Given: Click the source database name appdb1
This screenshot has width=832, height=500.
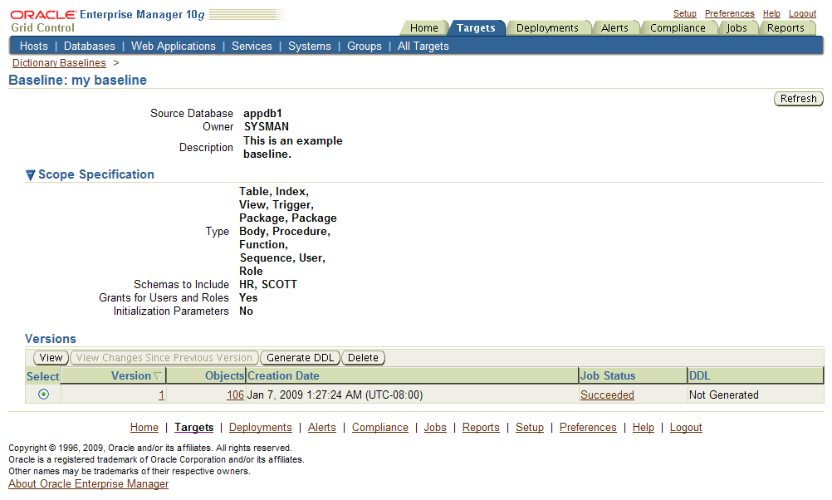Looking at the screenshot, I should point(262,113).
